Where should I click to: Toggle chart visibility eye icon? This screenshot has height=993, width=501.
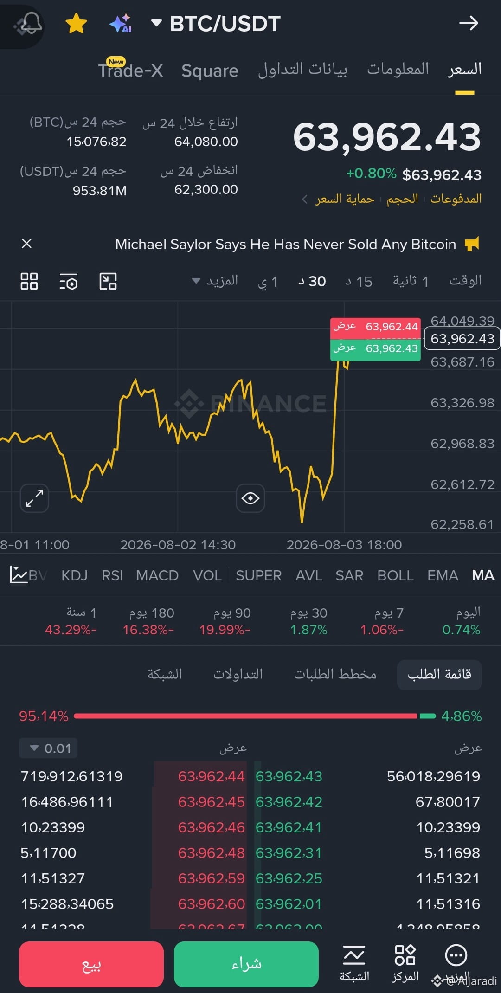[250, 498]
